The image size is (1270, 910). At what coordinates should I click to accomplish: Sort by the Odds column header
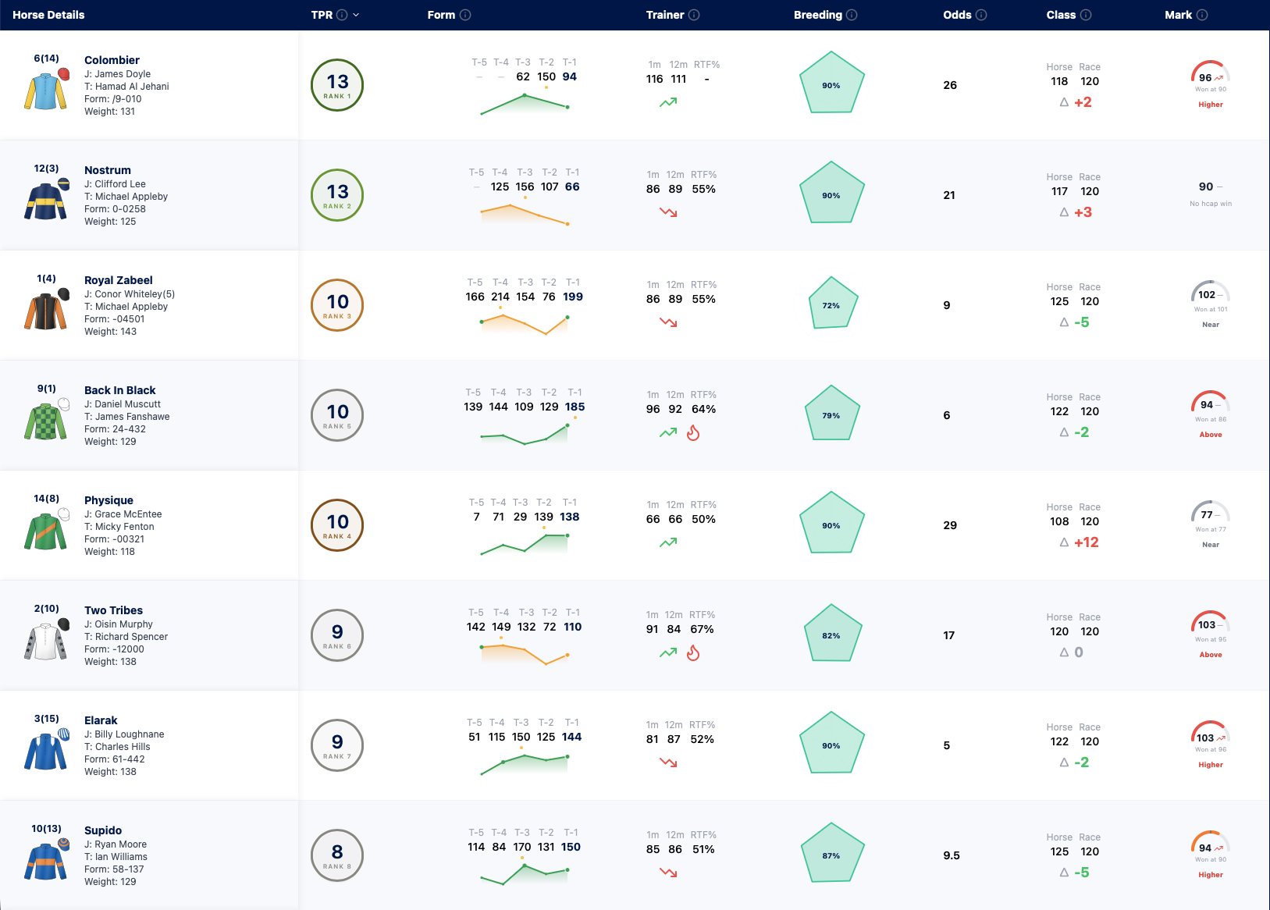click(957, 15)
